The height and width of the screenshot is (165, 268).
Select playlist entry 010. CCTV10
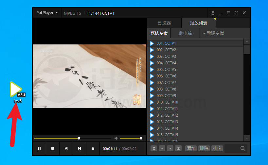(196, 102)
